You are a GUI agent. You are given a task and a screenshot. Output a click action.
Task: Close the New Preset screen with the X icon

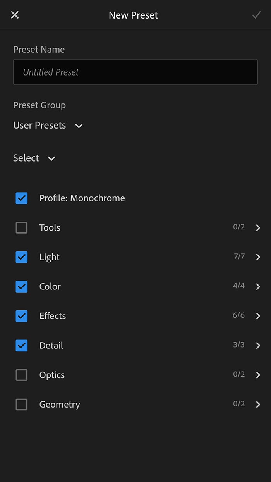pos(15,15)
